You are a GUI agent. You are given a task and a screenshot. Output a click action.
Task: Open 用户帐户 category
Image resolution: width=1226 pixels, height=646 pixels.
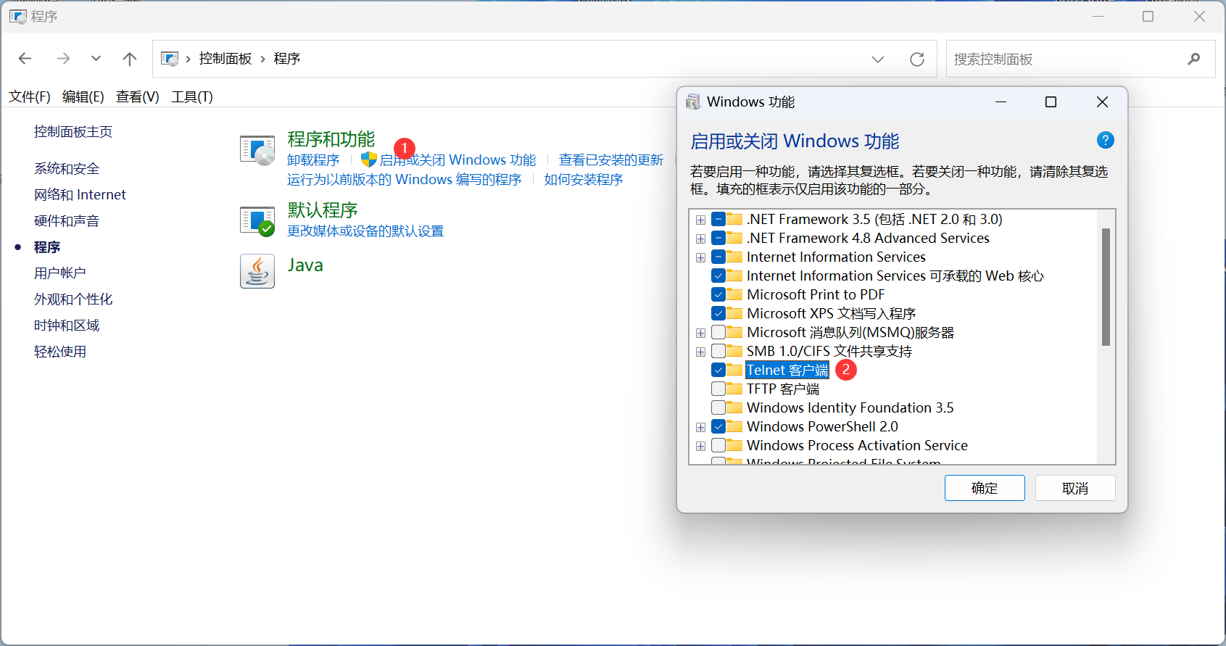(x=60, y=273)
